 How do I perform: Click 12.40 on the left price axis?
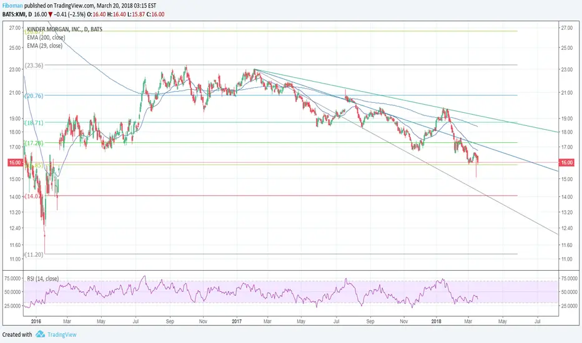[x=15, y=228]
